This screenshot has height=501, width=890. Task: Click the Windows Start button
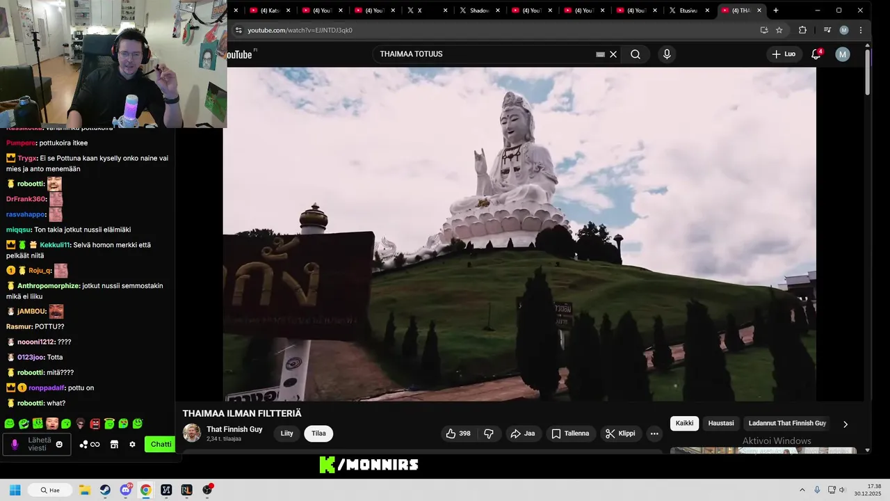(15, 490)
